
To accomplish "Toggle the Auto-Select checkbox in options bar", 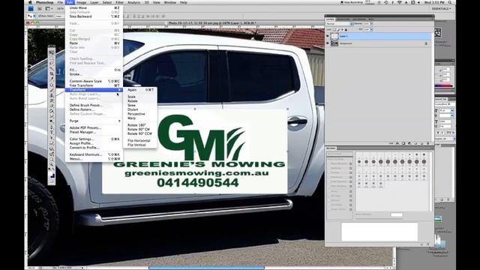I will [40, 16].
